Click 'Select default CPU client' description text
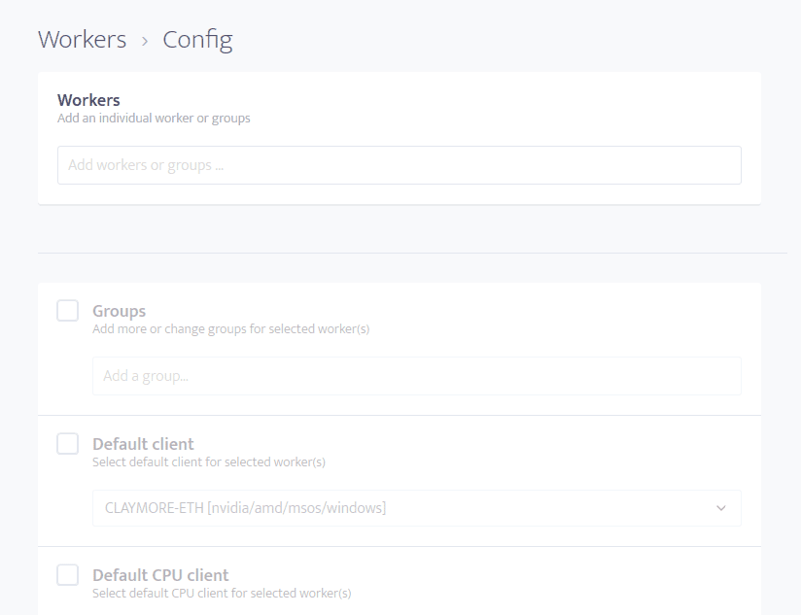Viewport: 801px width, 615px height. tap(222, 593)
